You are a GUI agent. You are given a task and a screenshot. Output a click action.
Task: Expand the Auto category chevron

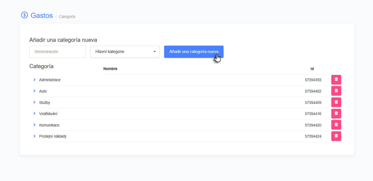pyautogui.click(x=34, y=91)
